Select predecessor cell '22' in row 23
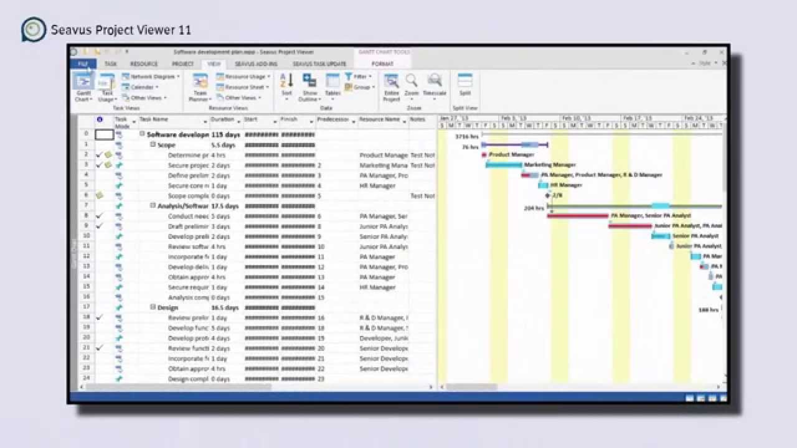Image resolution: width=797 pixels, height=448 pixels. pos(337,368)
